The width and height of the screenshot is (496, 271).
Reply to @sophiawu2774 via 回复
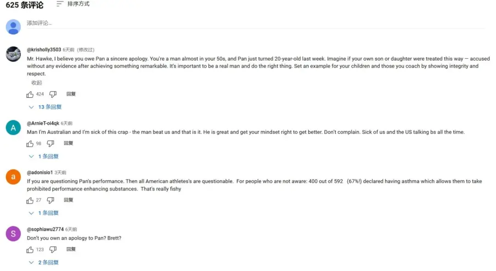click(71, 249)
